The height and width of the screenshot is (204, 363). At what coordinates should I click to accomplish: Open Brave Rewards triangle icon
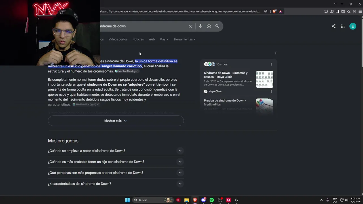click(x=280, y=11)
